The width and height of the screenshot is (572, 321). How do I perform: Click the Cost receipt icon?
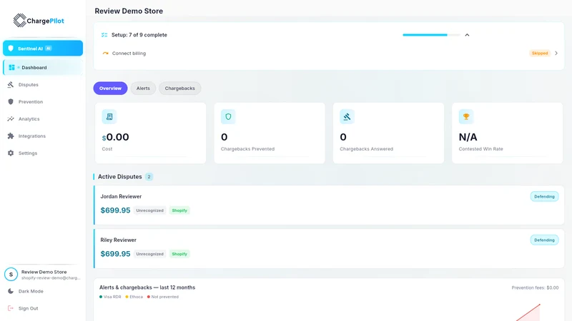(109, 116)
